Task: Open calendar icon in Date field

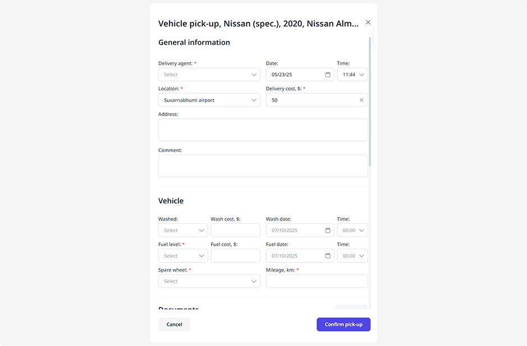Action: coord(328,74)
